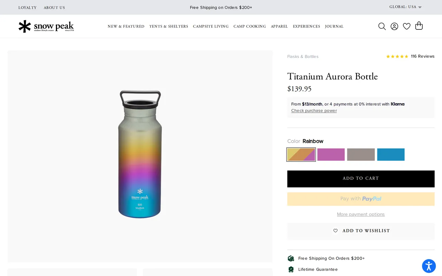Image resolution: width=442 pixels, height=276 pixels.
Task: View the 116 Reviews link
Action: pyautogui.click(x=423, y=56)
